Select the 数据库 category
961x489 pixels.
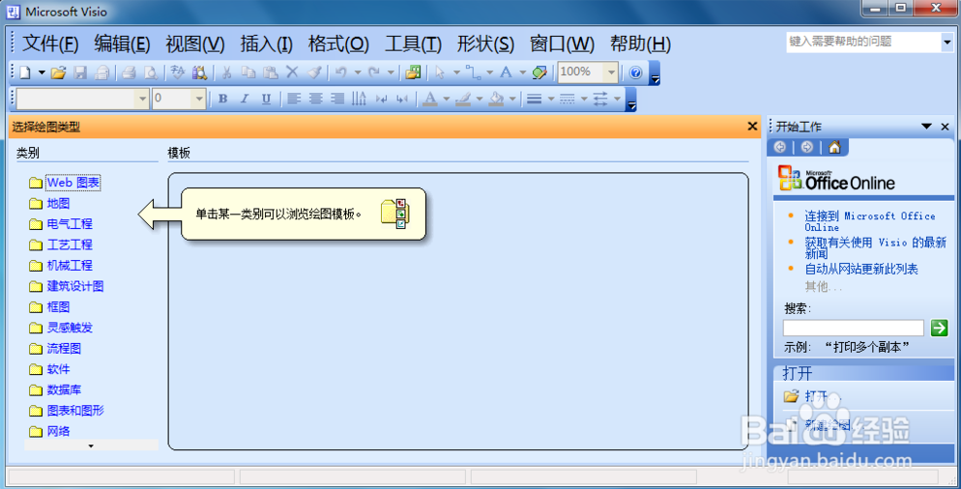64,389
